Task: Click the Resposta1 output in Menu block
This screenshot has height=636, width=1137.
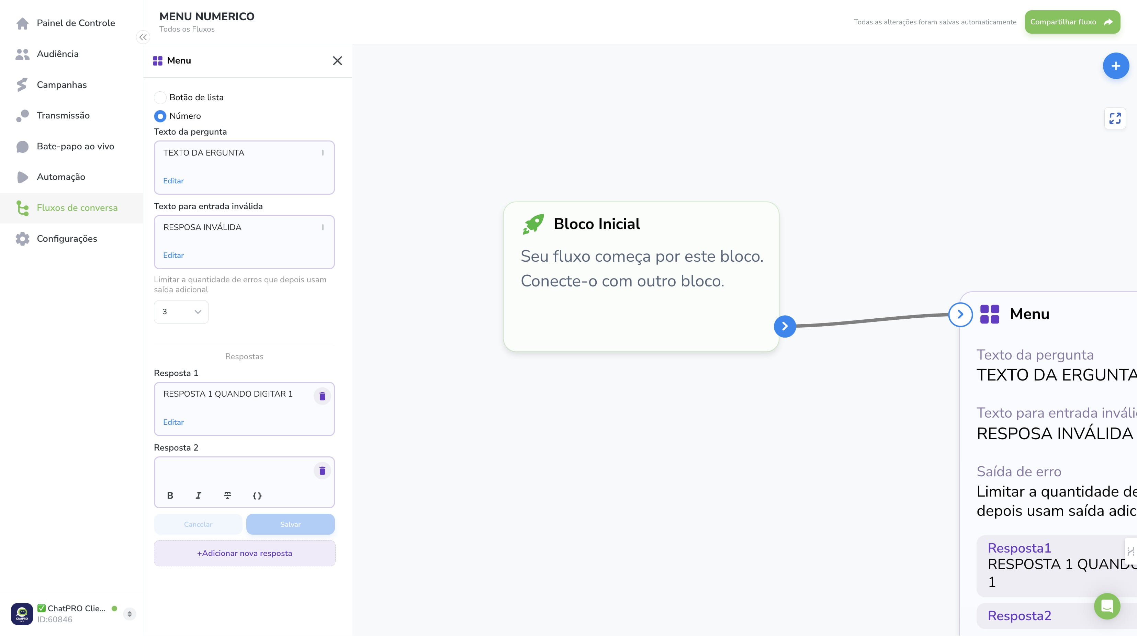Action: (1057, 566)
